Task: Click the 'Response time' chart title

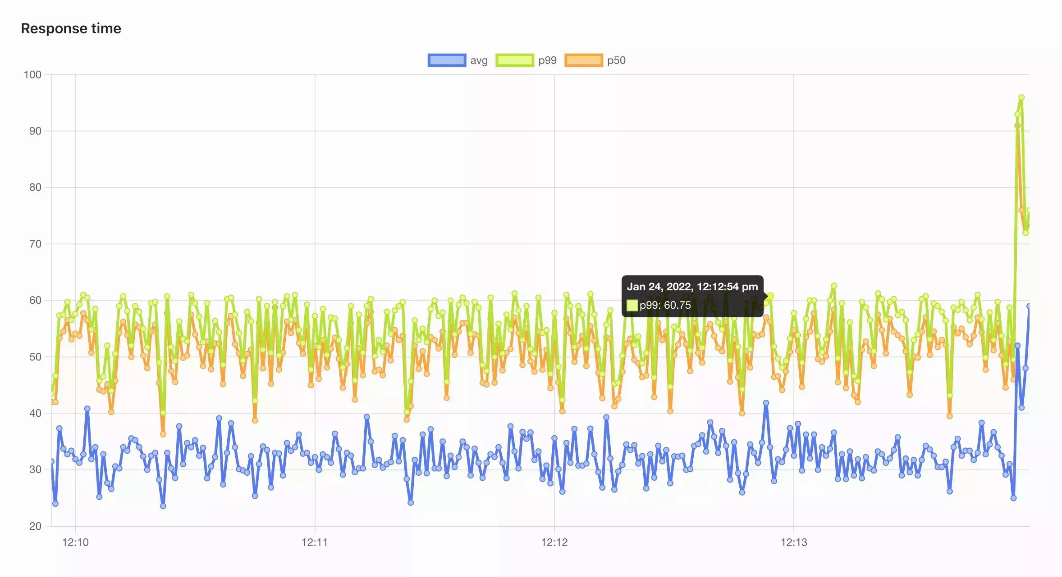Action: click(x=71, y=28)
